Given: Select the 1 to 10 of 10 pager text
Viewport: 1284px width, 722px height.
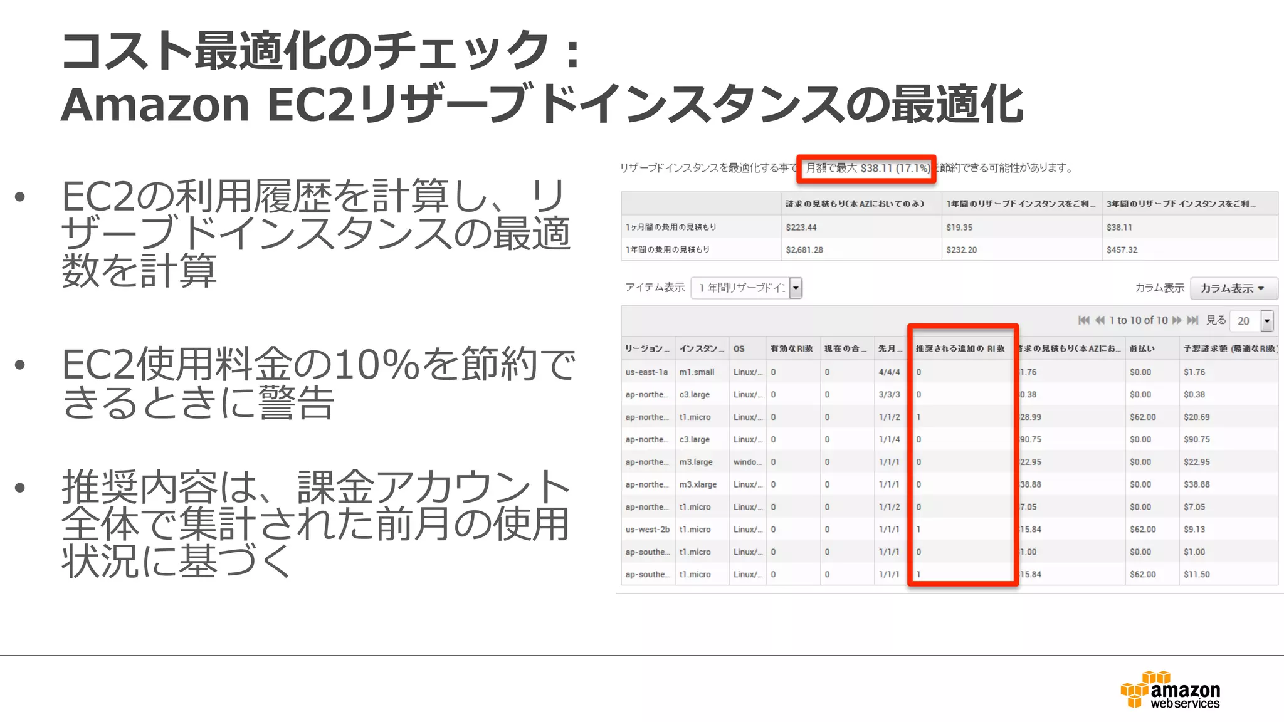Looking at the screenshot, I should (1139, 320).
